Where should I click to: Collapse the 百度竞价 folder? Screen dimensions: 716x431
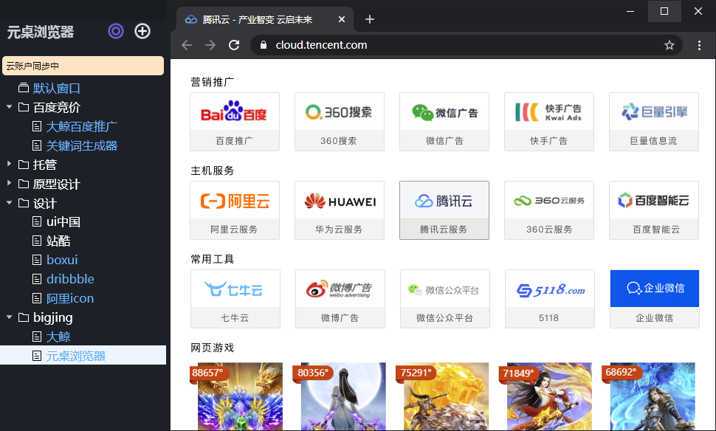(9, 107)
